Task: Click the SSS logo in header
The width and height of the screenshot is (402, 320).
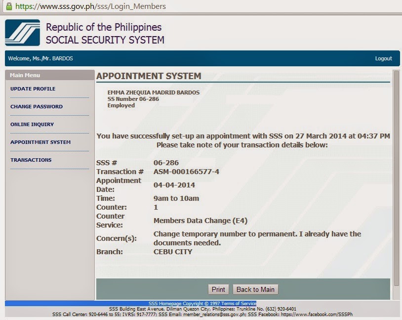Action: click(23, 33)
